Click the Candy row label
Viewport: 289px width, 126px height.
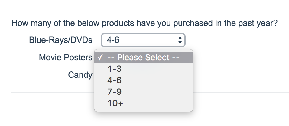[x=80, y=75]
